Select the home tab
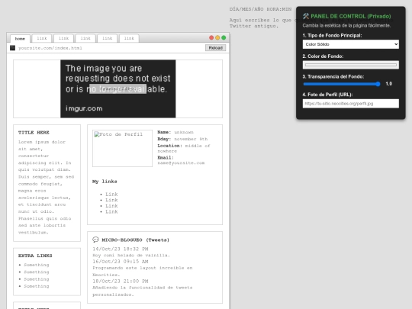This screenshot has height=309, width=412. click(x=20, y=39)
